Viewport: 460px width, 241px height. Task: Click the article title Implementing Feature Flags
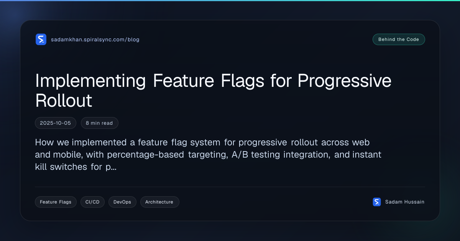coord(213,90)
